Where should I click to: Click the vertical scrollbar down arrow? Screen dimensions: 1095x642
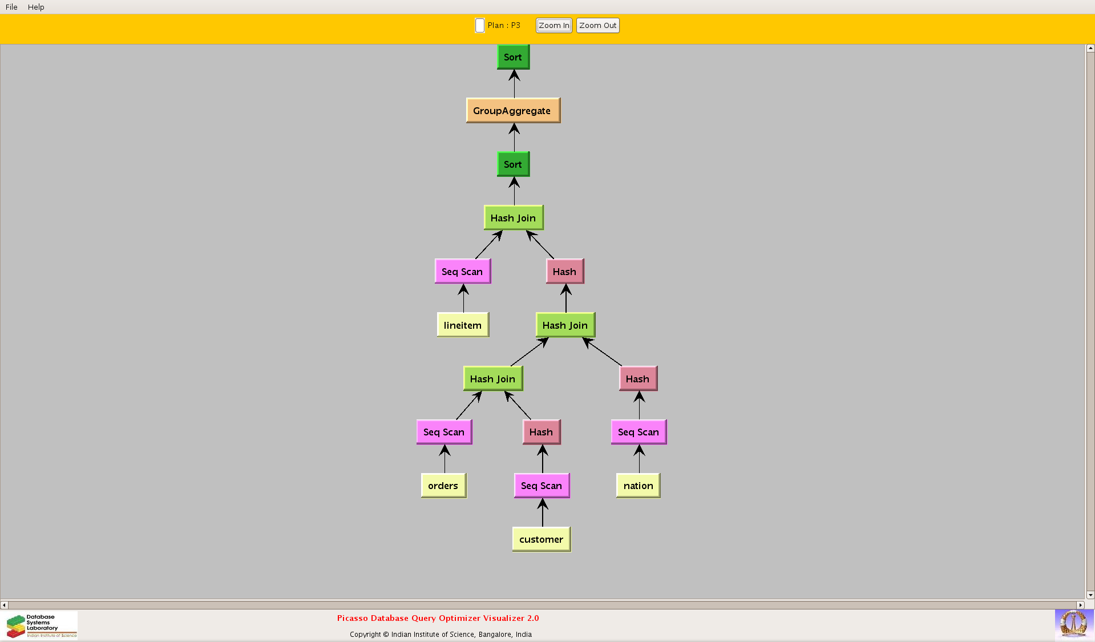coord(1090,595)
